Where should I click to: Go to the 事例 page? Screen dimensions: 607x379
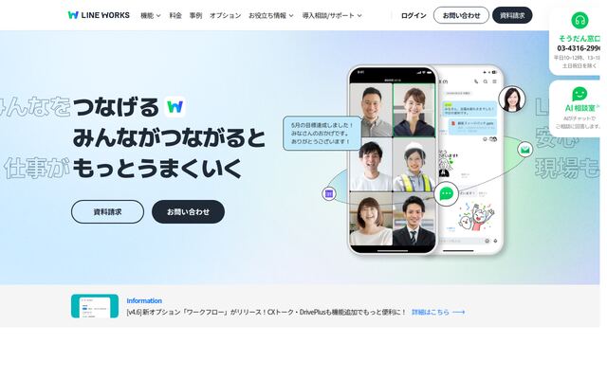(195, 15)
